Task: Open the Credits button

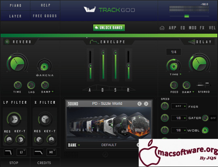Action: (44, 163)
